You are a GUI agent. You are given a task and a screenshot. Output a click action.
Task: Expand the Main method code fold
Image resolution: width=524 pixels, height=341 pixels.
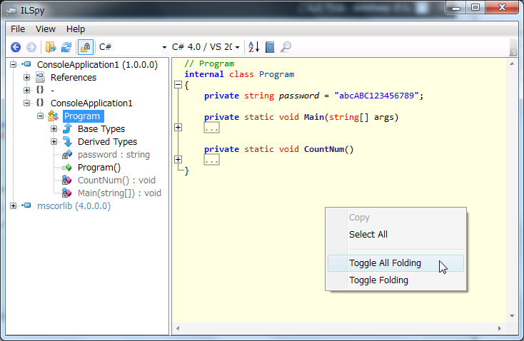[x=178, y=128]
